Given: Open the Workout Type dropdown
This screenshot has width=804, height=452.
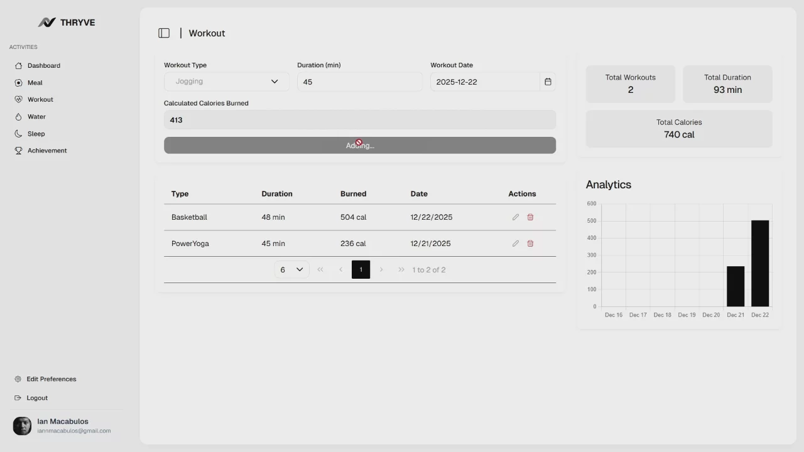Looking at the screenshot, I should tap(227, 82).
